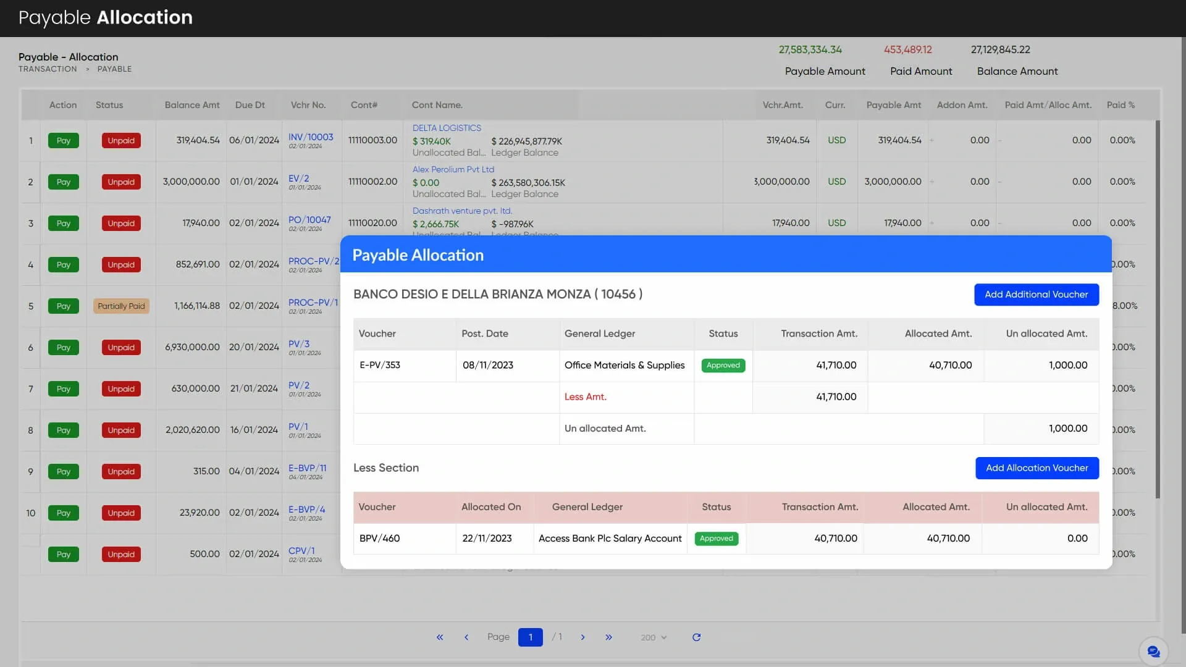The height and width of the screenshot is (667, 1186).
Task: Expand the 200 rows-per-page dropdown
Action: pyautogui.click(x=654, y=637)
